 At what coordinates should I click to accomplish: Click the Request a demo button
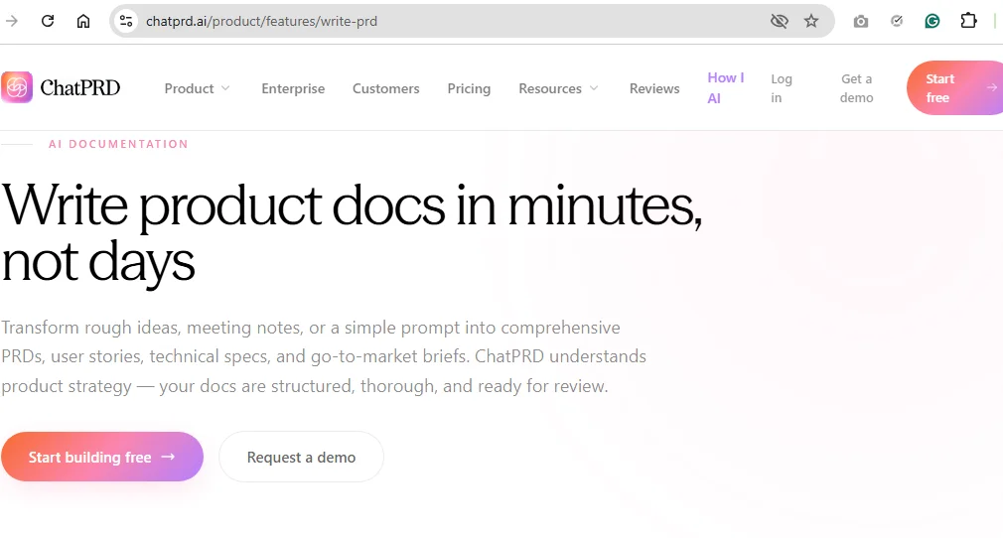point(301,457)
